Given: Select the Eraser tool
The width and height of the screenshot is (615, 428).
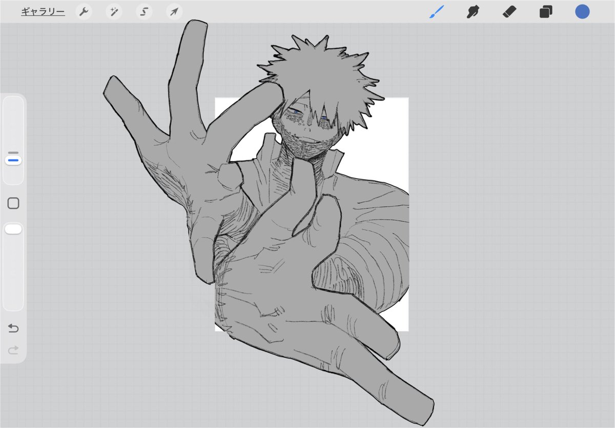Looking at the screenshot, I should click(x=509, y=11).
